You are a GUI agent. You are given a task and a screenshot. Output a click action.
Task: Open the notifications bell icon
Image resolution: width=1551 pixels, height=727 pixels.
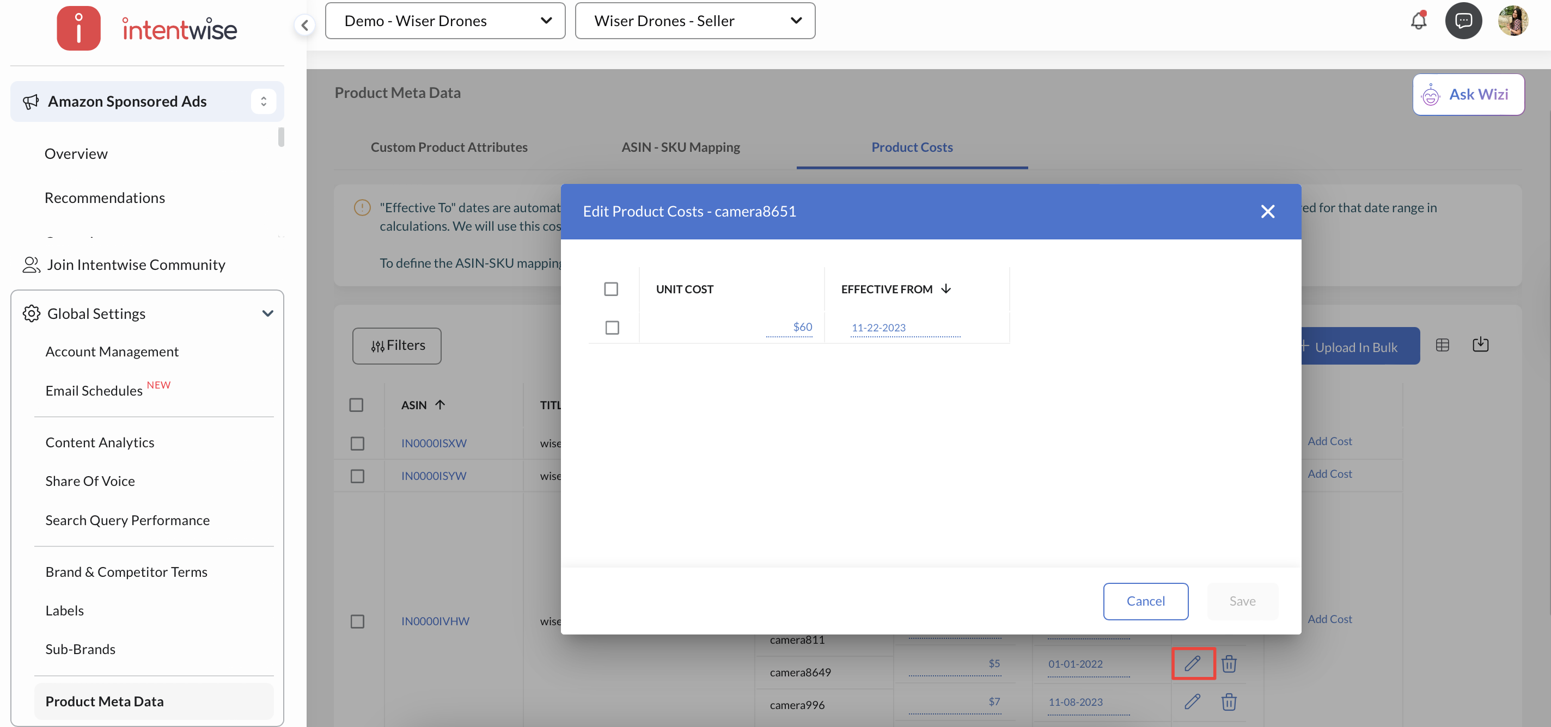pos(1418,21)
